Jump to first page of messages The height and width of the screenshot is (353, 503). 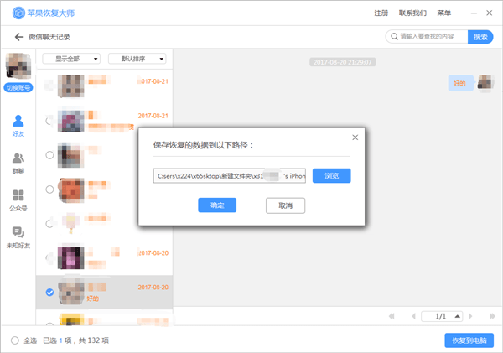pyautogui.click(x=392, y=316)
